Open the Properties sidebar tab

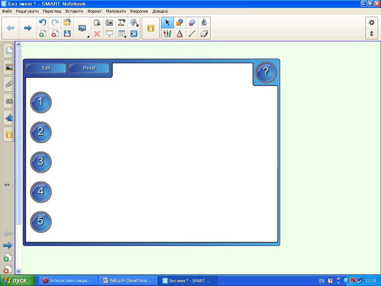(9, 101)
